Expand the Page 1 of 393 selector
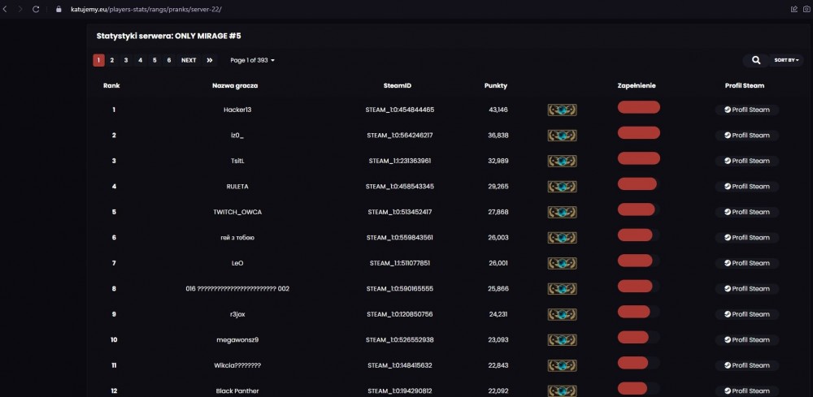The image size is (813, 397). pos(253,60)
